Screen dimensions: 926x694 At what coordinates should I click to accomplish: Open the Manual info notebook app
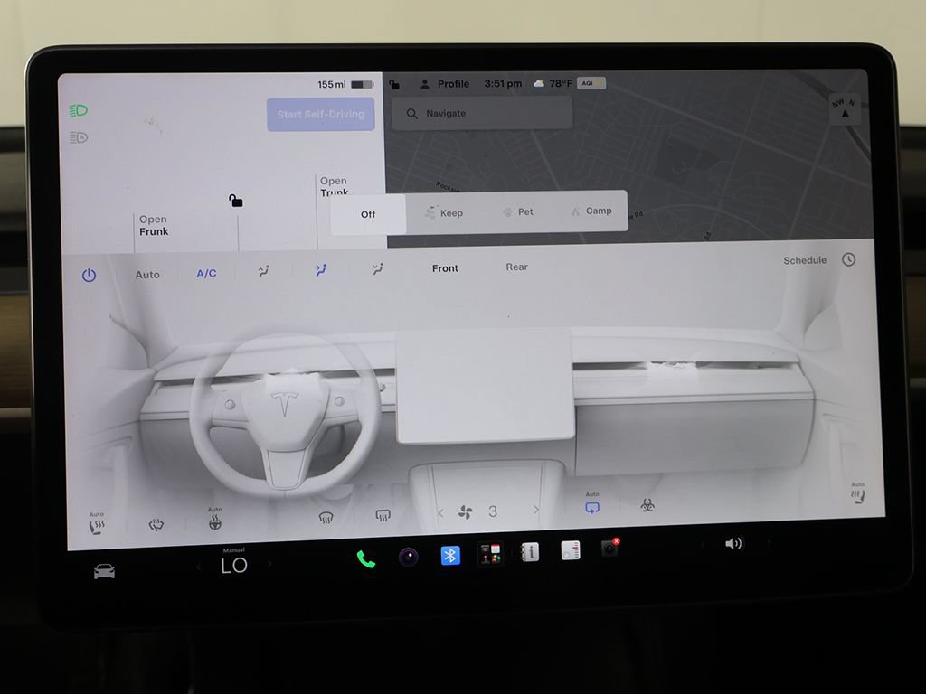click(x=530, y=552)
